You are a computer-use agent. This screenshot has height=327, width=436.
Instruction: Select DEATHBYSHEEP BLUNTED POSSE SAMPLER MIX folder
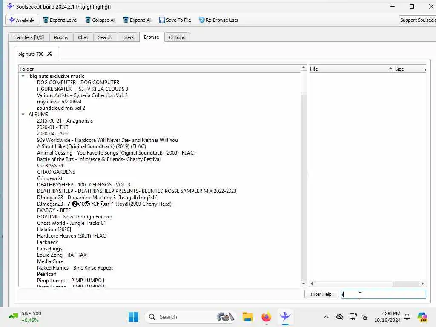click(137, 191)
